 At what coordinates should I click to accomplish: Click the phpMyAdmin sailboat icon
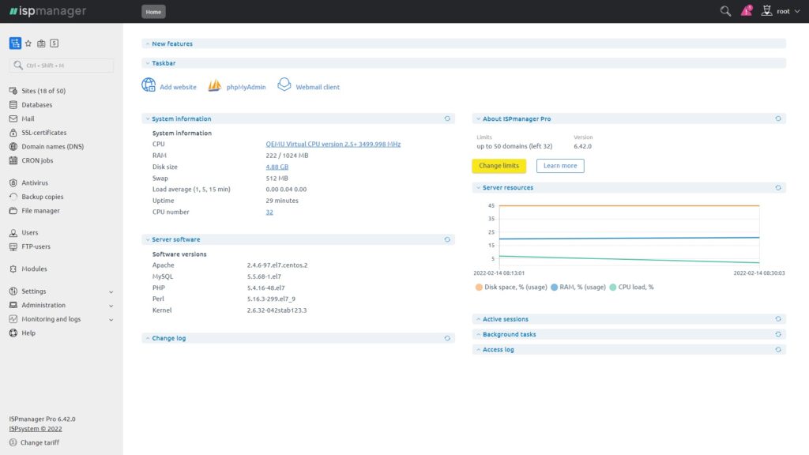click(x=214, y=86)
